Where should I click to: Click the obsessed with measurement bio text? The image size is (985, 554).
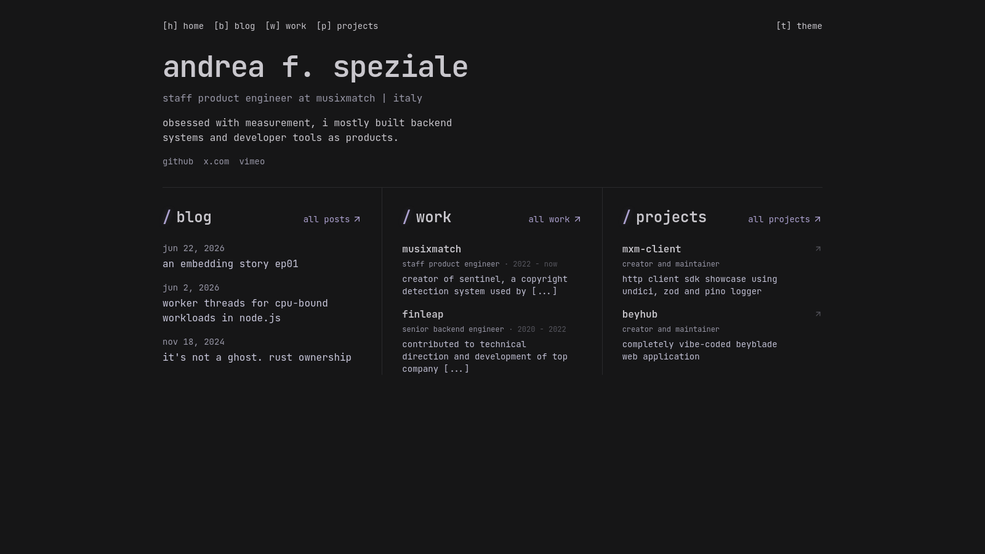click(x=307, y=130)
